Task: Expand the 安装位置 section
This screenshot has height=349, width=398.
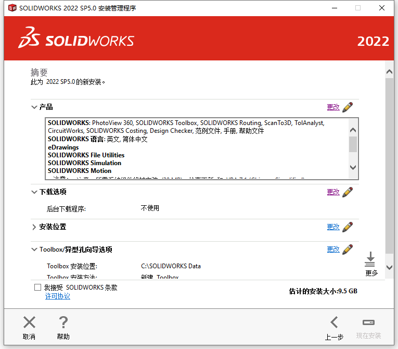Action: click(x=34, y=227)
